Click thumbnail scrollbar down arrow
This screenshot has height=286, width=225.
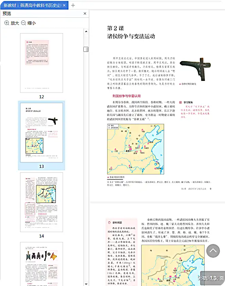[86, 284]
